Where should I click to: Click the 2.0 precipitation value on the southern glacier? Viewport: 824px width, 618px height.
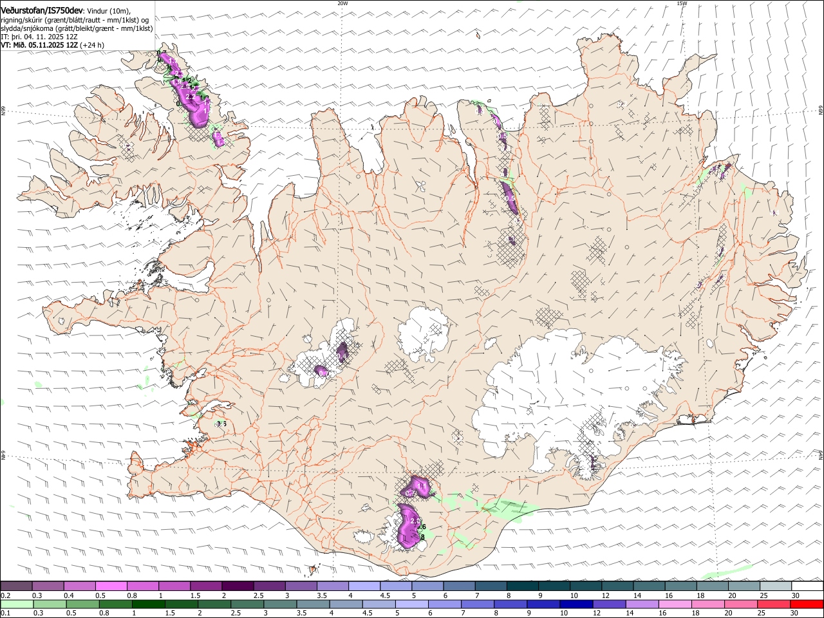pyautogui.click(x=415, y=521)
